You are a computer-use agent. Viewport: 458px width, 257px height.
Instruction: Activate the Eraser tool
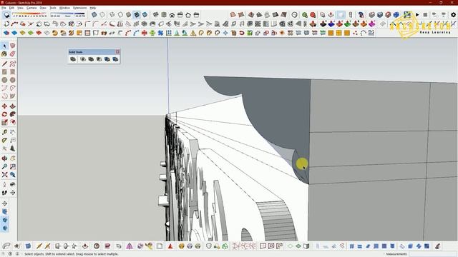point(13,54)
